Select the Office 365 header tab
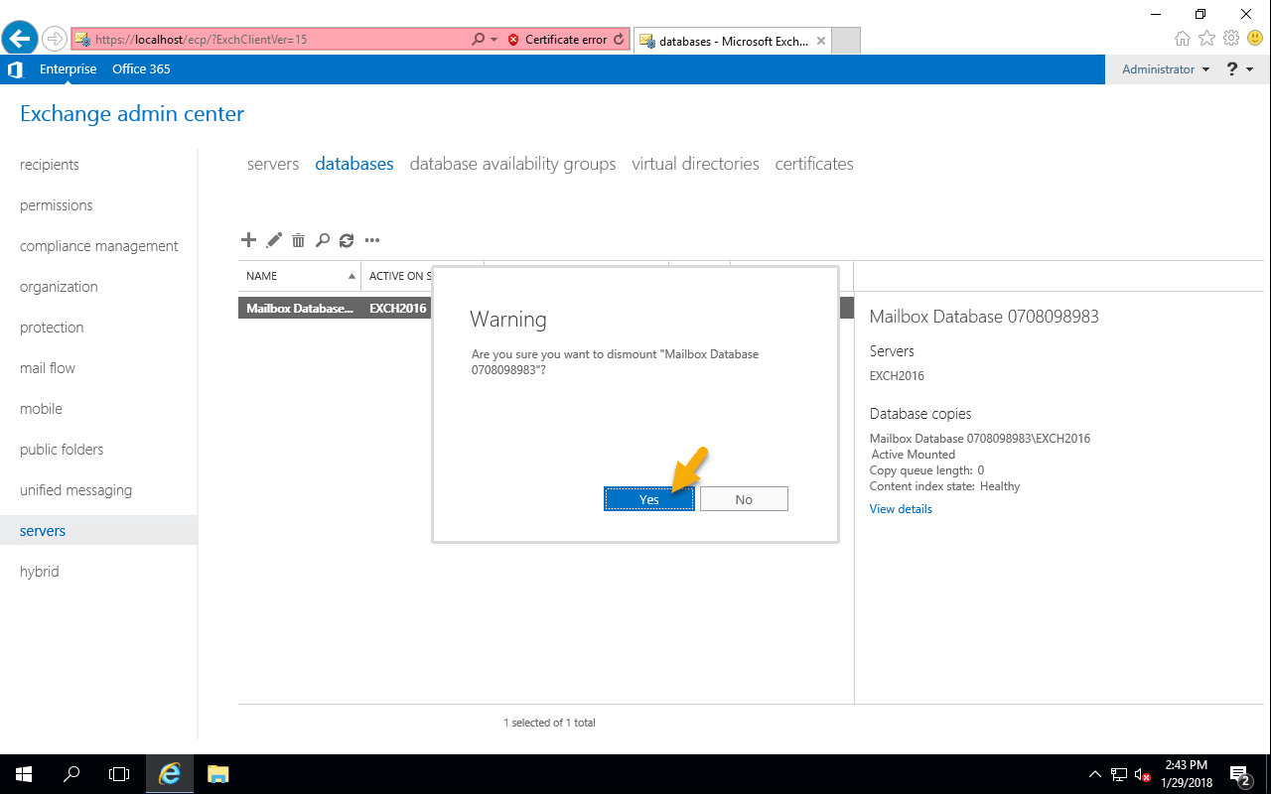 (x=141, y=69)
